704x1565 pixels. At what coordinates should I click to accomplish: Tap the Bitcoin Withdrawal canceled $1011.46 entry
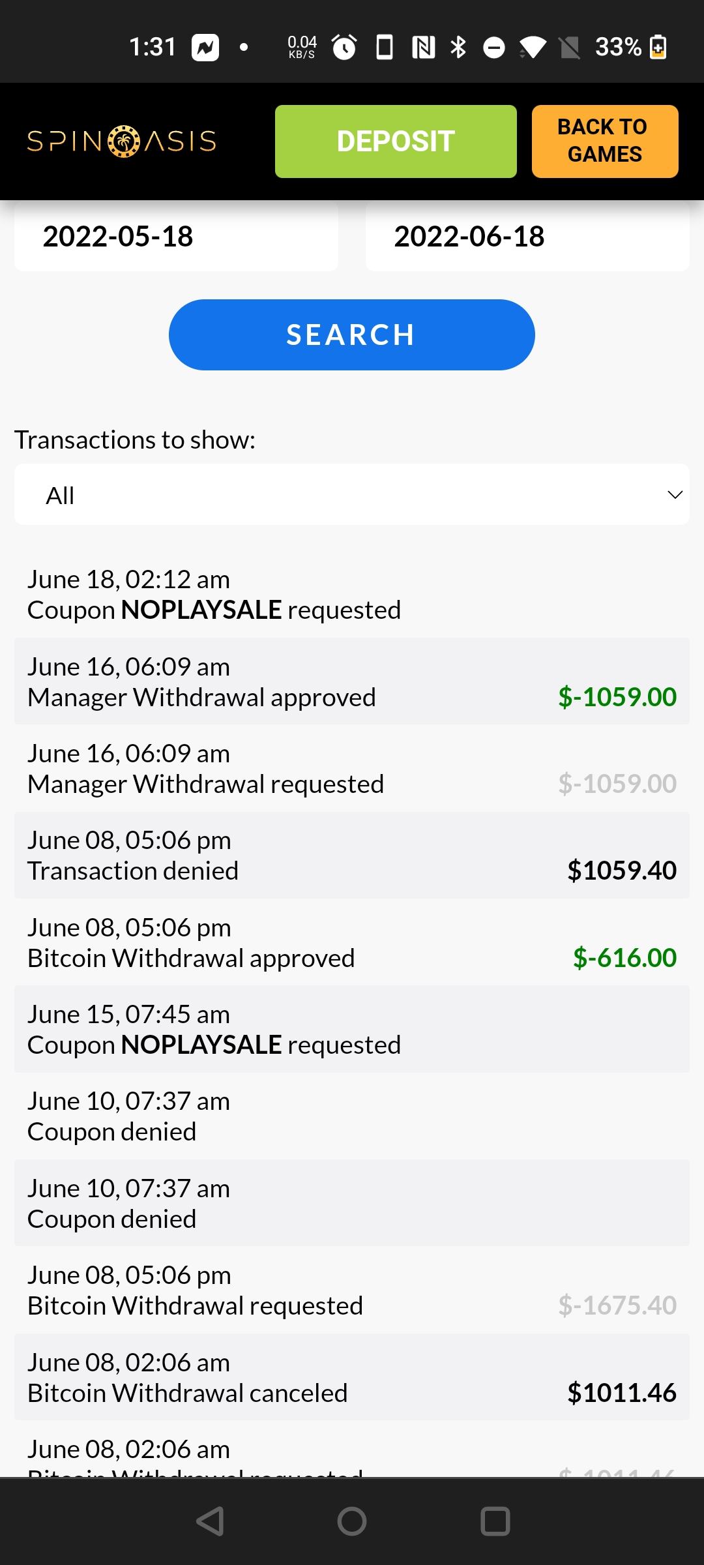(352, 1377)
